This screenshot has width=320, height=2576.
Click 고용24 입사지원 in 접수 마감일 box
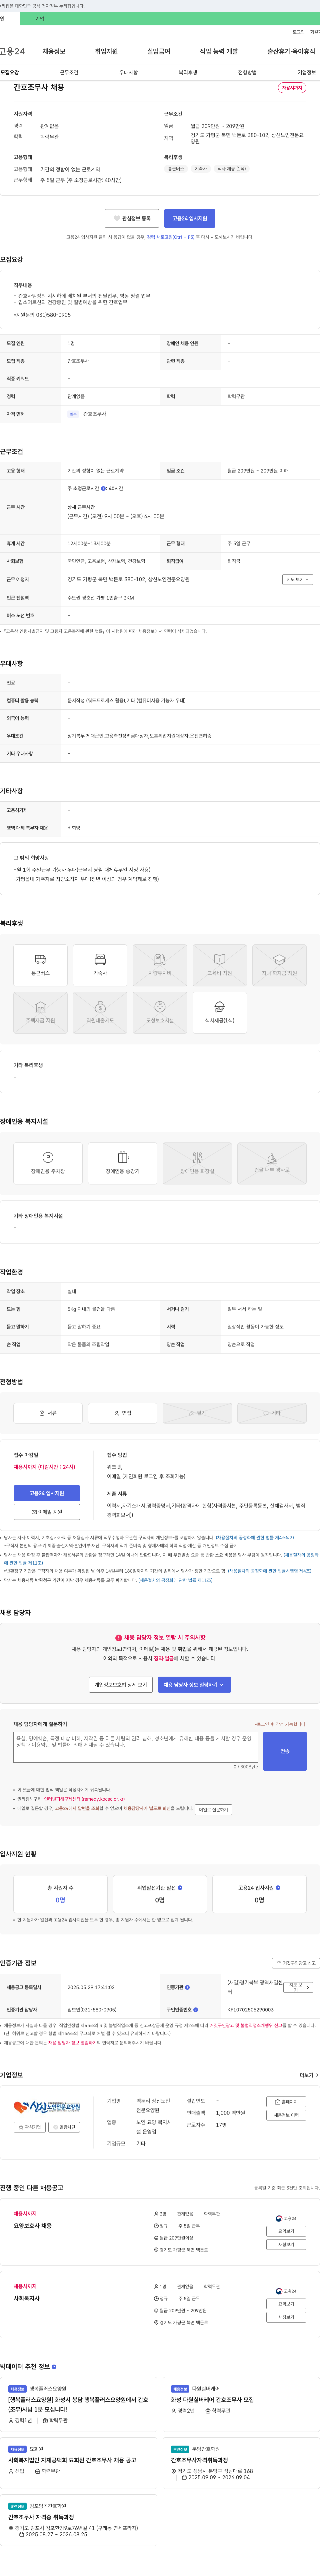(47, 1493)
